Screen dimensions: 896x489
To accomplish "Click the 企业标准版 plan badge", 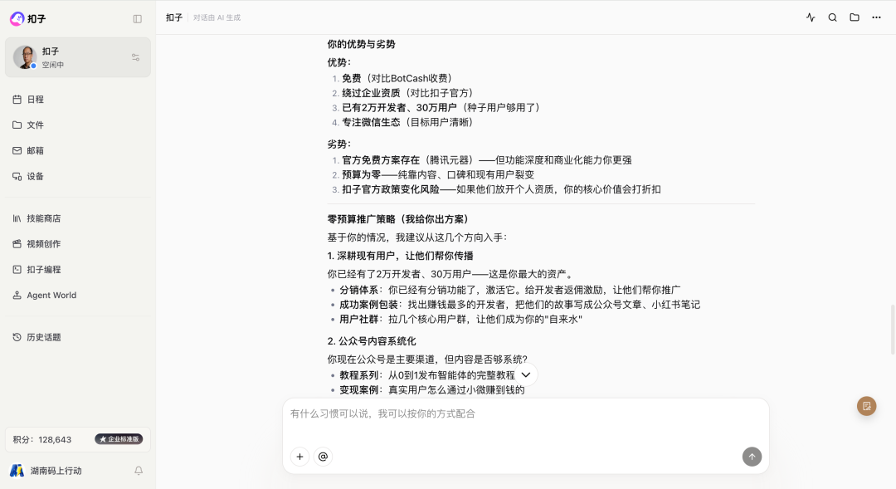I will coord(119,439).
